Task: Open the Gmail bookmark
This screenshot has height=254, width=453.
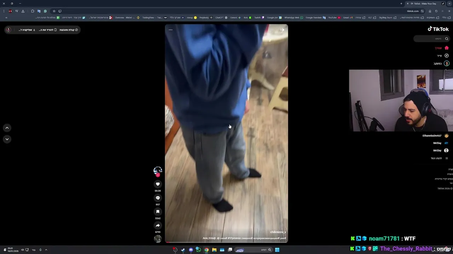Action: click(x=348, y=18)
